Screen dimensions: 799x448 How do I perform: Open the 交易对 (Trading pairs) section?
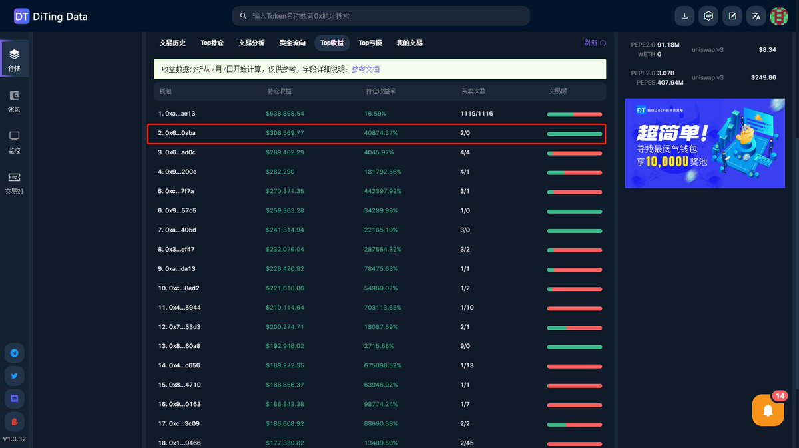click(15, 183)
